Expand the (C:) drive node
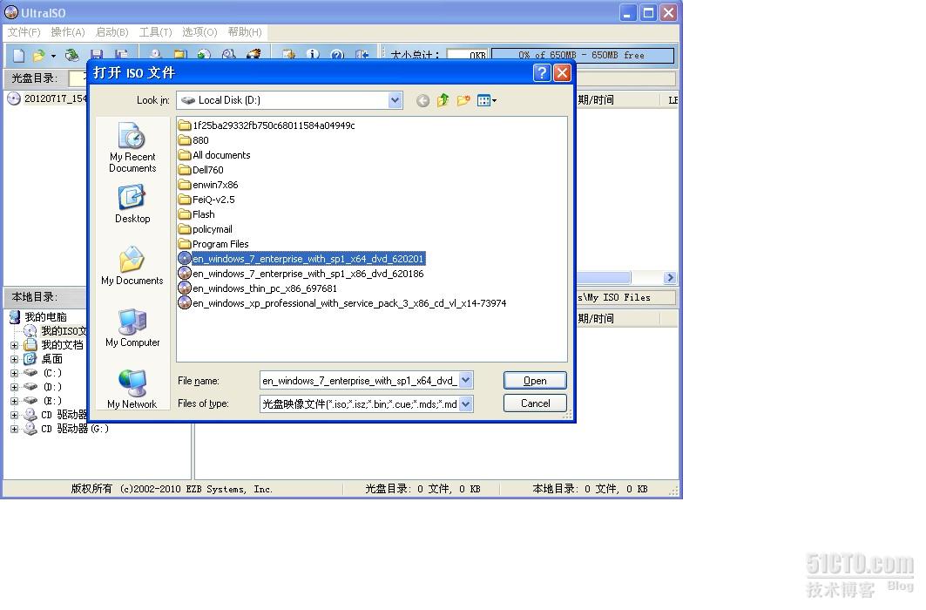This screenshot has height=610, width=926. [x=14, y=373]
